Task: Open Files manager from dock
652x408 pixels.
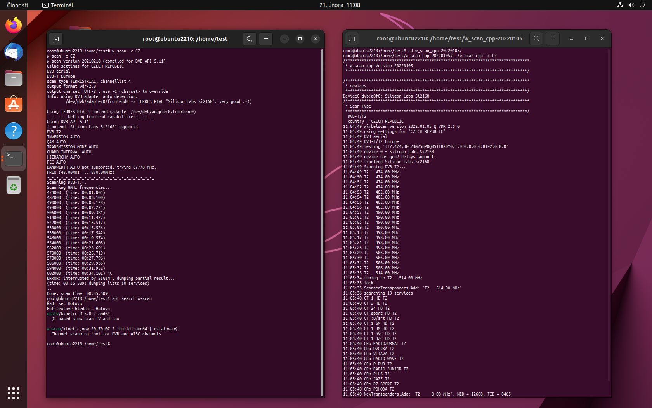Action: click(14, 78)
